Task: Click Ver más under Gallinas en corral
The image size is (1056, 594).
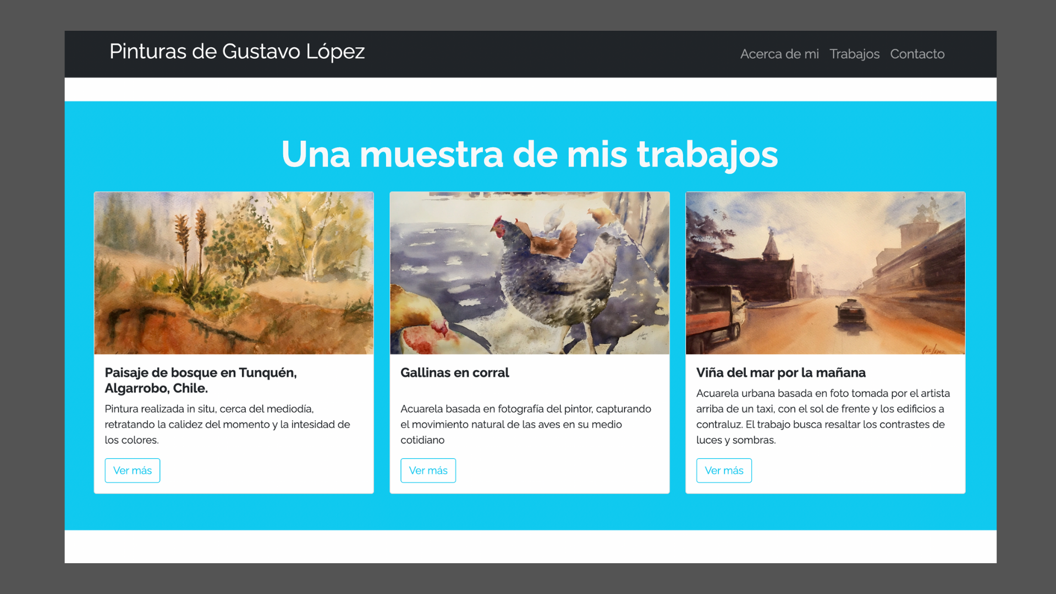Action: click(x=428, y=470)
